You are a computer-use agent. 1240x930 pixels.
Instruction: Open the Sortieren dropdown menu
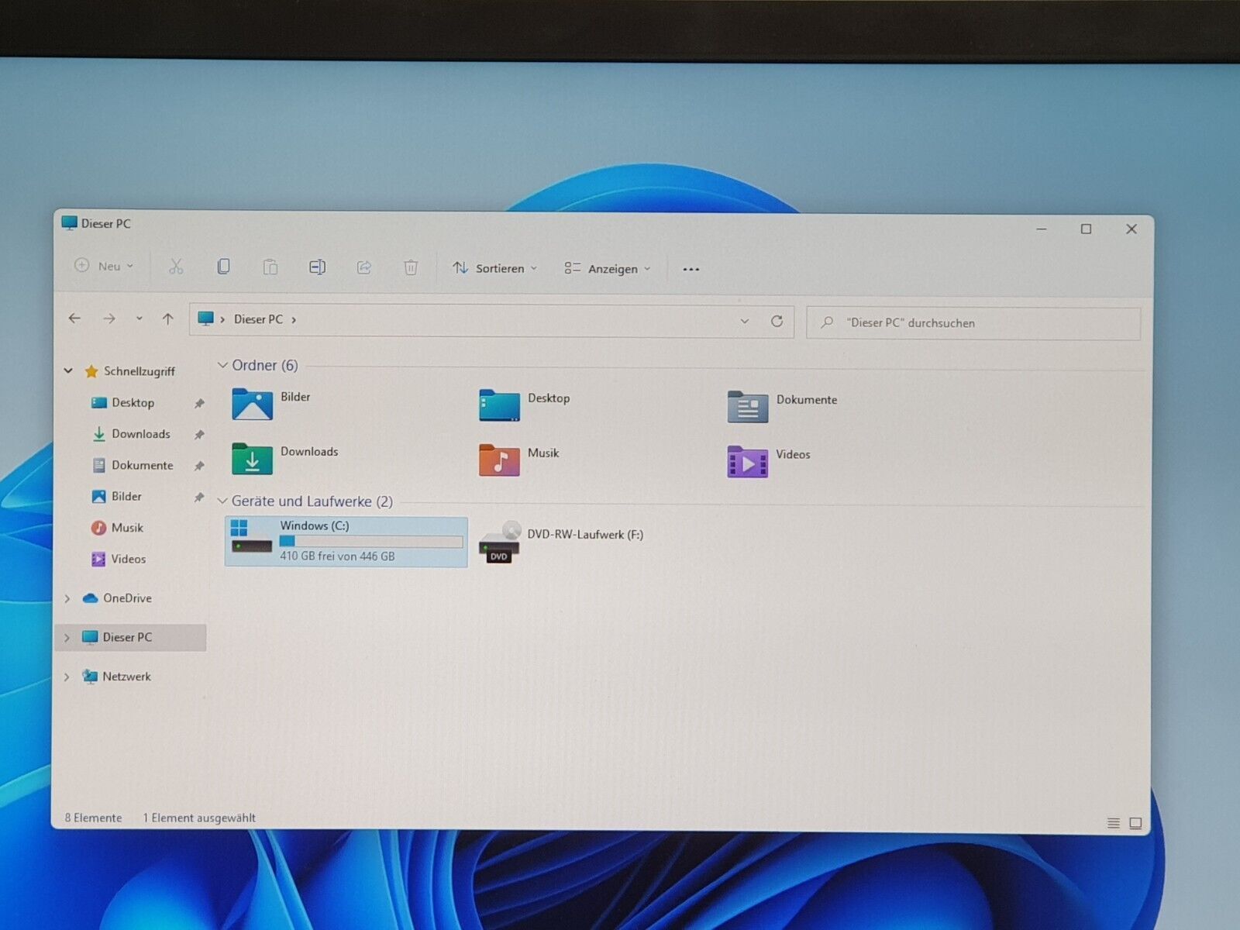point(494,268)
